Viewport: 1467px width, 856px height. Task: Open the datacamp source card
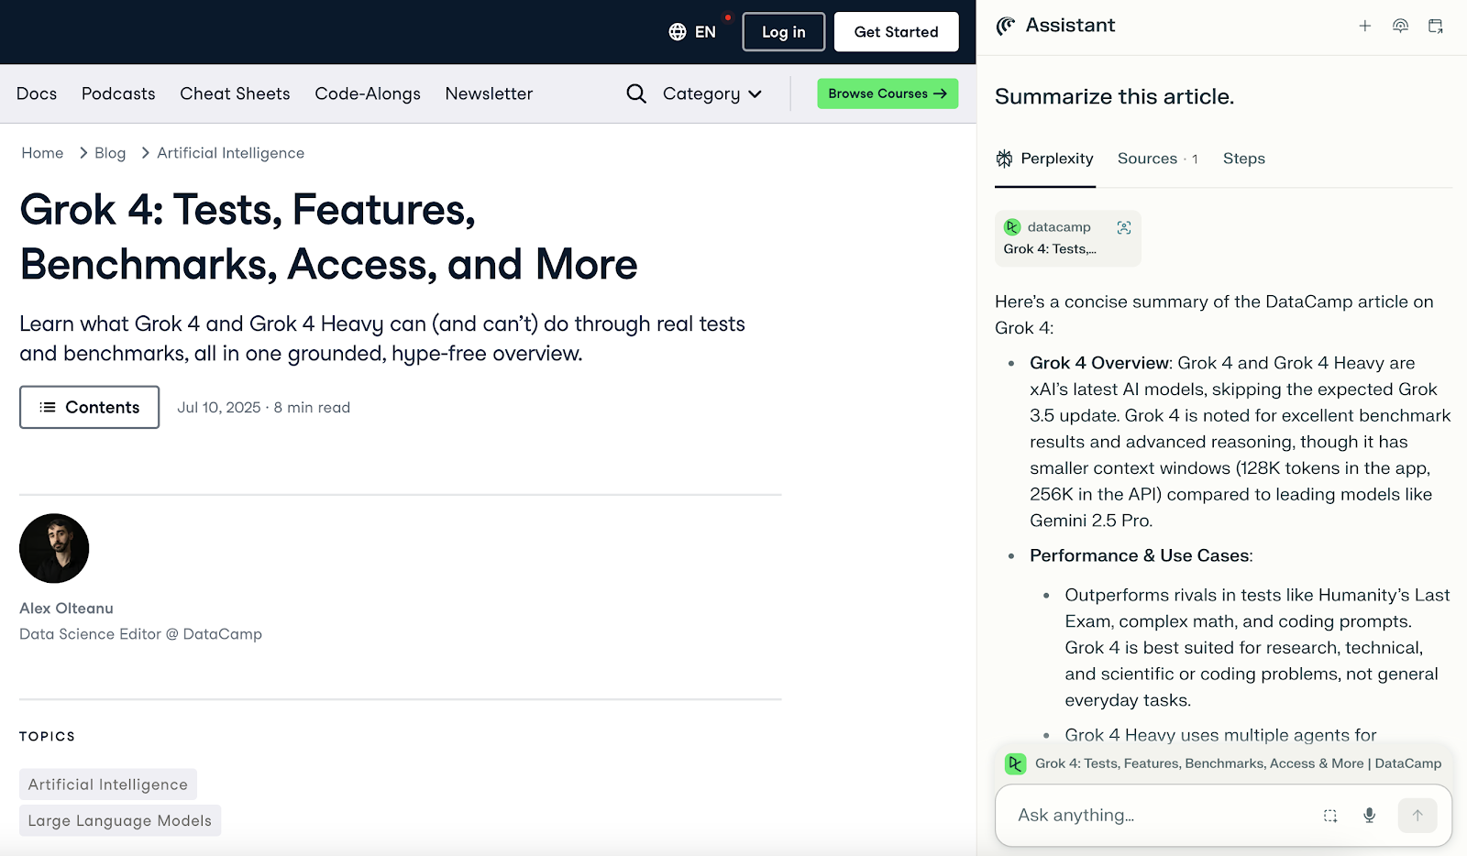[1068, 238]
